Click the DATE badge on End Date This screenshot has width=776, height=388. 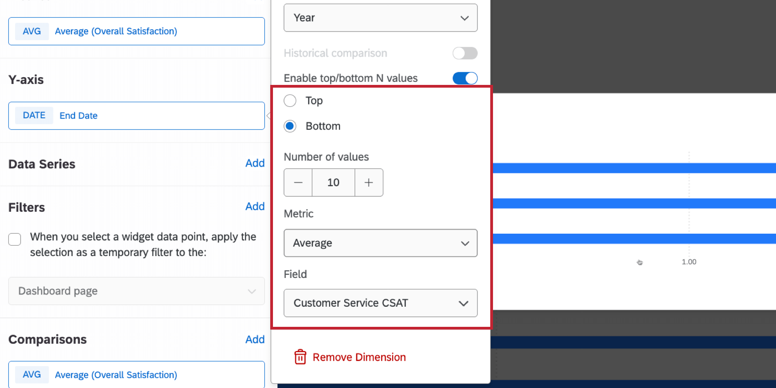pyautogui.click(x=33, y=115)
